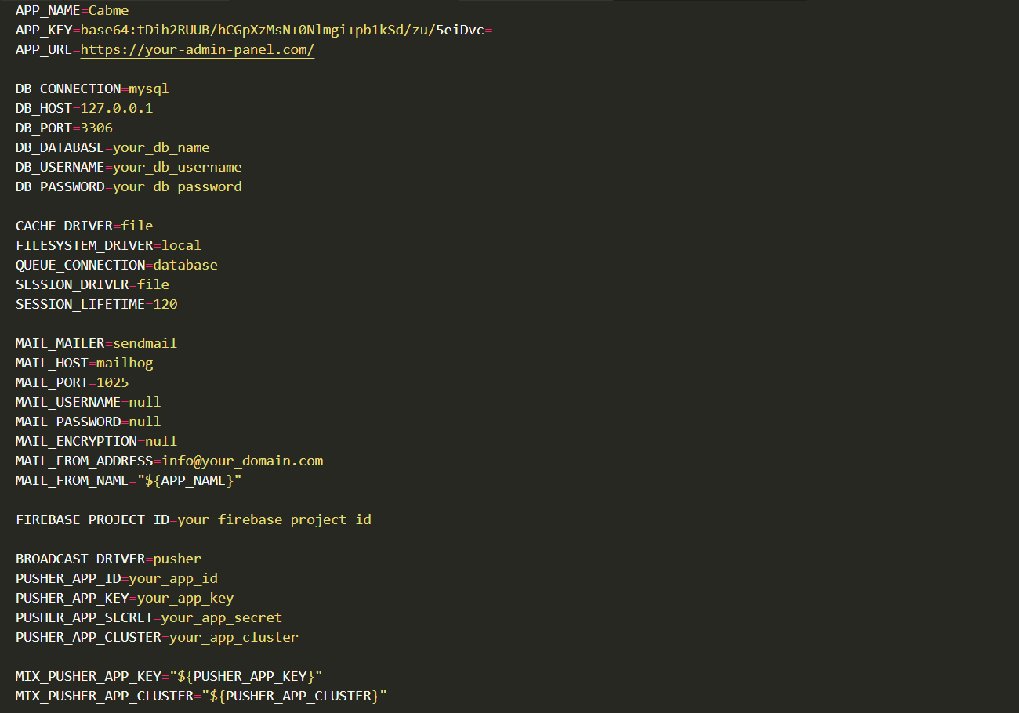Click on the APP_NAME value Cabme
Image resolution: width=1019 pixels, height=713 pixels.
109,11
